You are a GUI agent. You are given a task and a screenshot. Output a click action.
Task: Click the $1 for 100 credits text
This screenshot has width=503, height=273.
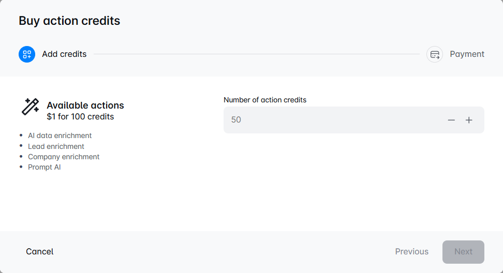tap(80, 117)
